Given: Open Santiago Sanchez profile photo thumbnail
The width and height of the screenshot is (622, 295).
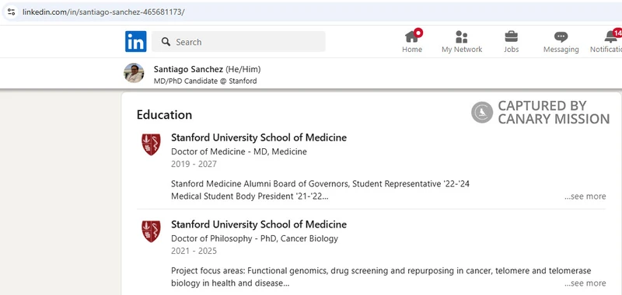Looking at the screenshot, I should tap(134, 73).
